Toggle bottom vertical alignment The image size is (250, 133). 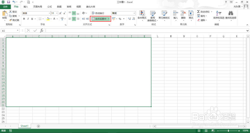(78, 13)
